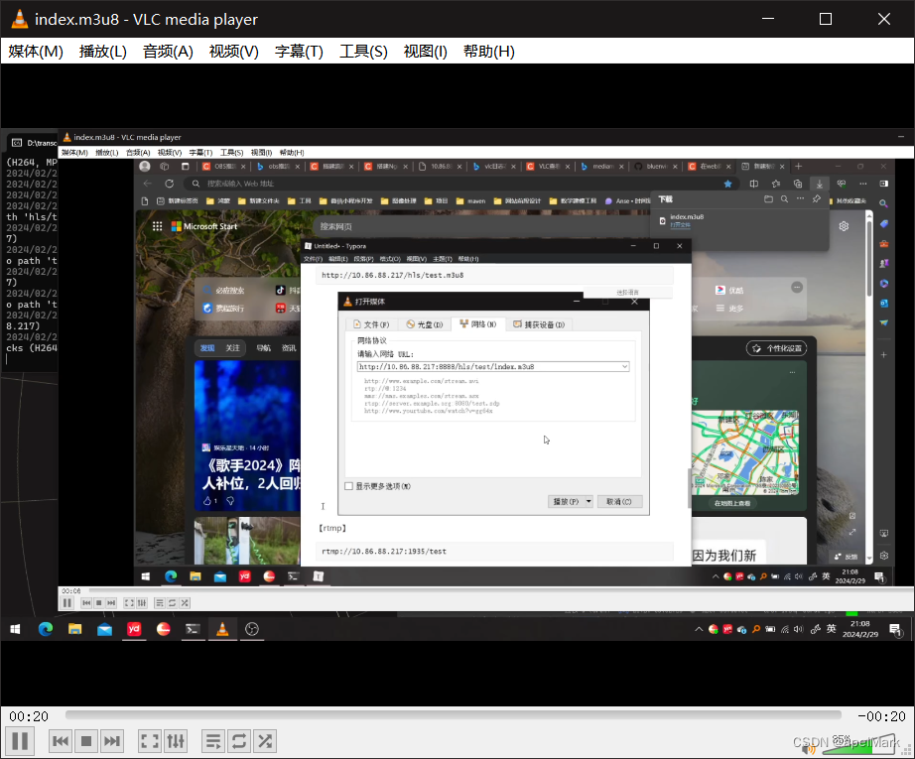Click the map thumbnail on Microsoft Start
Image resolution: width=915 pixels, height=759 pixels.
[x=744, y=452]
